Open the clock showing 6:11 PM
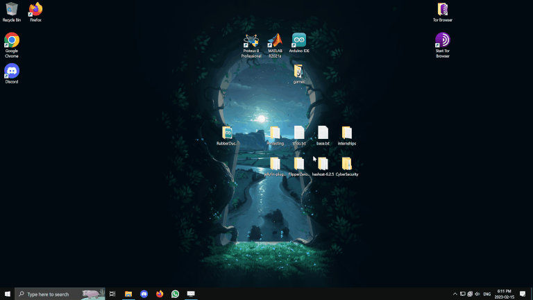Viewport: 533px width, 300px height. 504,294
